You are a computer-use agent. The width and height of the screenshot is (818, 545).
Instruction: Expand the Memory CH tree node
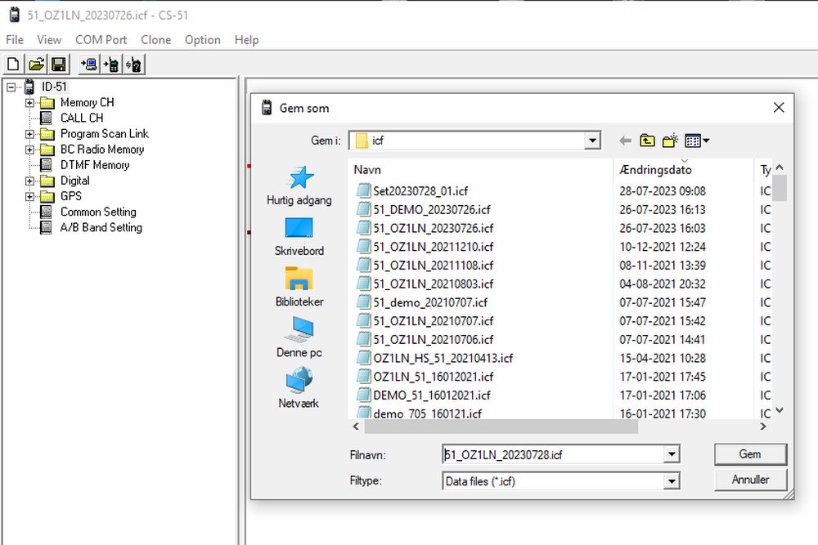click(x=29, y=103)
